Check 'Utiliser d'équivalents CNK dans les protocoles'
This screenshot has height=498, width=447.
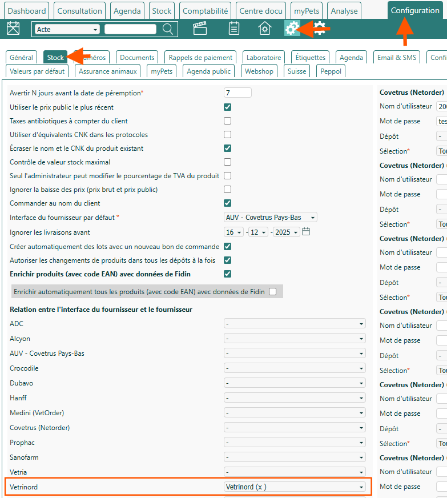coord(227,134)
